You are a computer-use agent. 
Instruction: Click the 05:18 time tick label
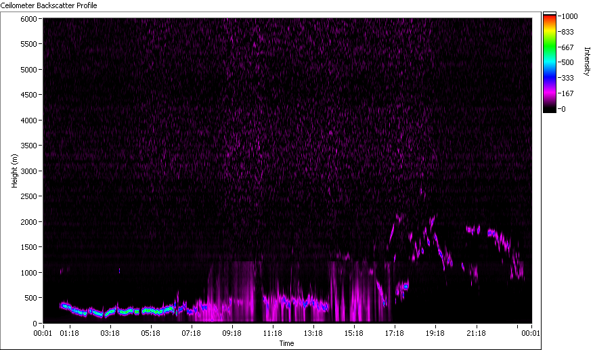pyautogui.click(x=151, y=333)
